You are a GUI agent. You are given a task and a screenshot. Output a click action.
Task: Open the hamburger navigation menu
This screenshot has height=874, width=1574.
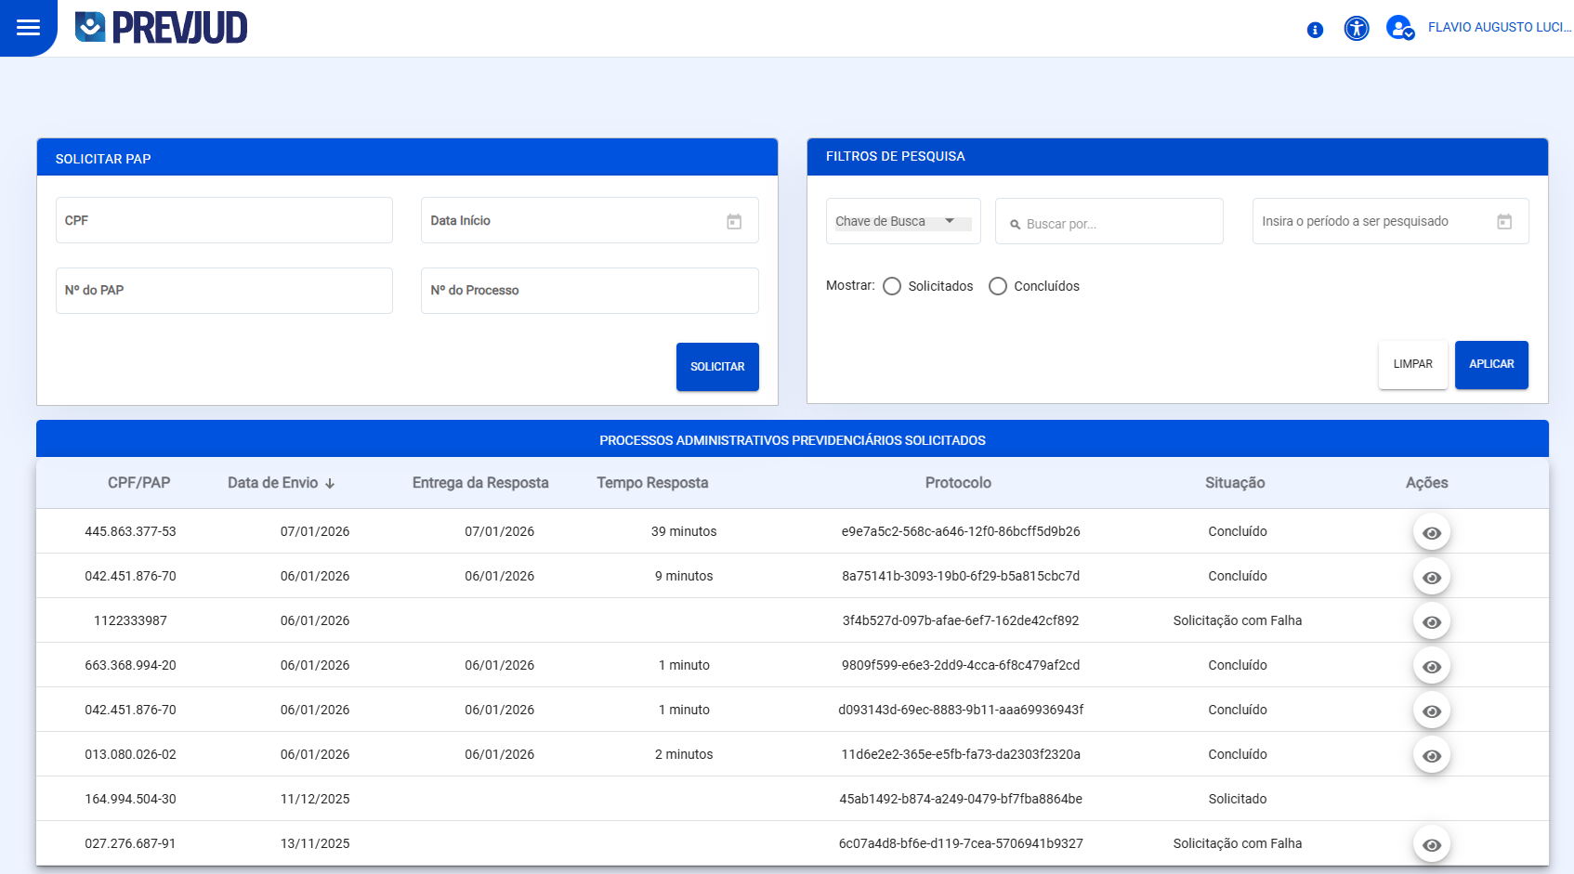click(28, 27)
